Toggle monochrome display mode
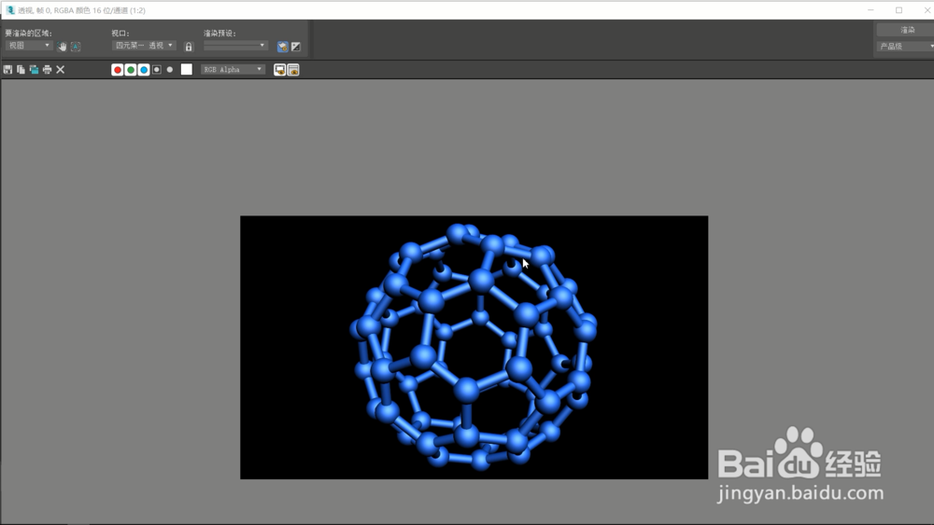 170,70
